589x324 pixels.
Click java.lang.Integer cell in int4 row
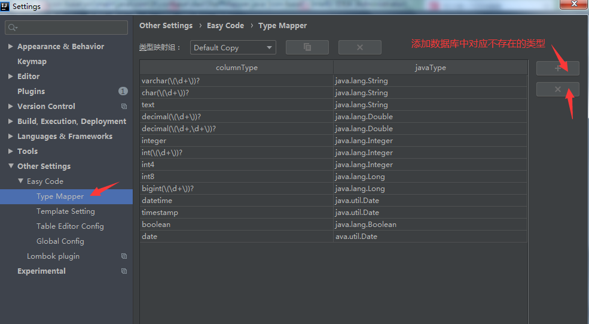(x=431, y=165)
